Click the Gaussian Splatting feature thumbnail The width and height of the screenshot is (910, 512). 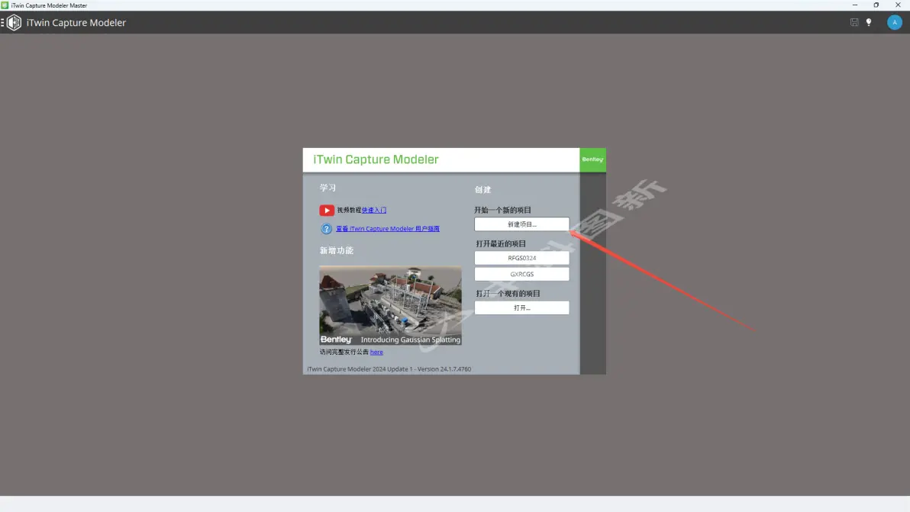coord(390,305)
